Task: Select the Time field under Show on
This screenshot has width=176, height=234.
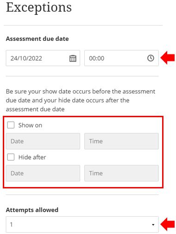Action: coord(121,141)
